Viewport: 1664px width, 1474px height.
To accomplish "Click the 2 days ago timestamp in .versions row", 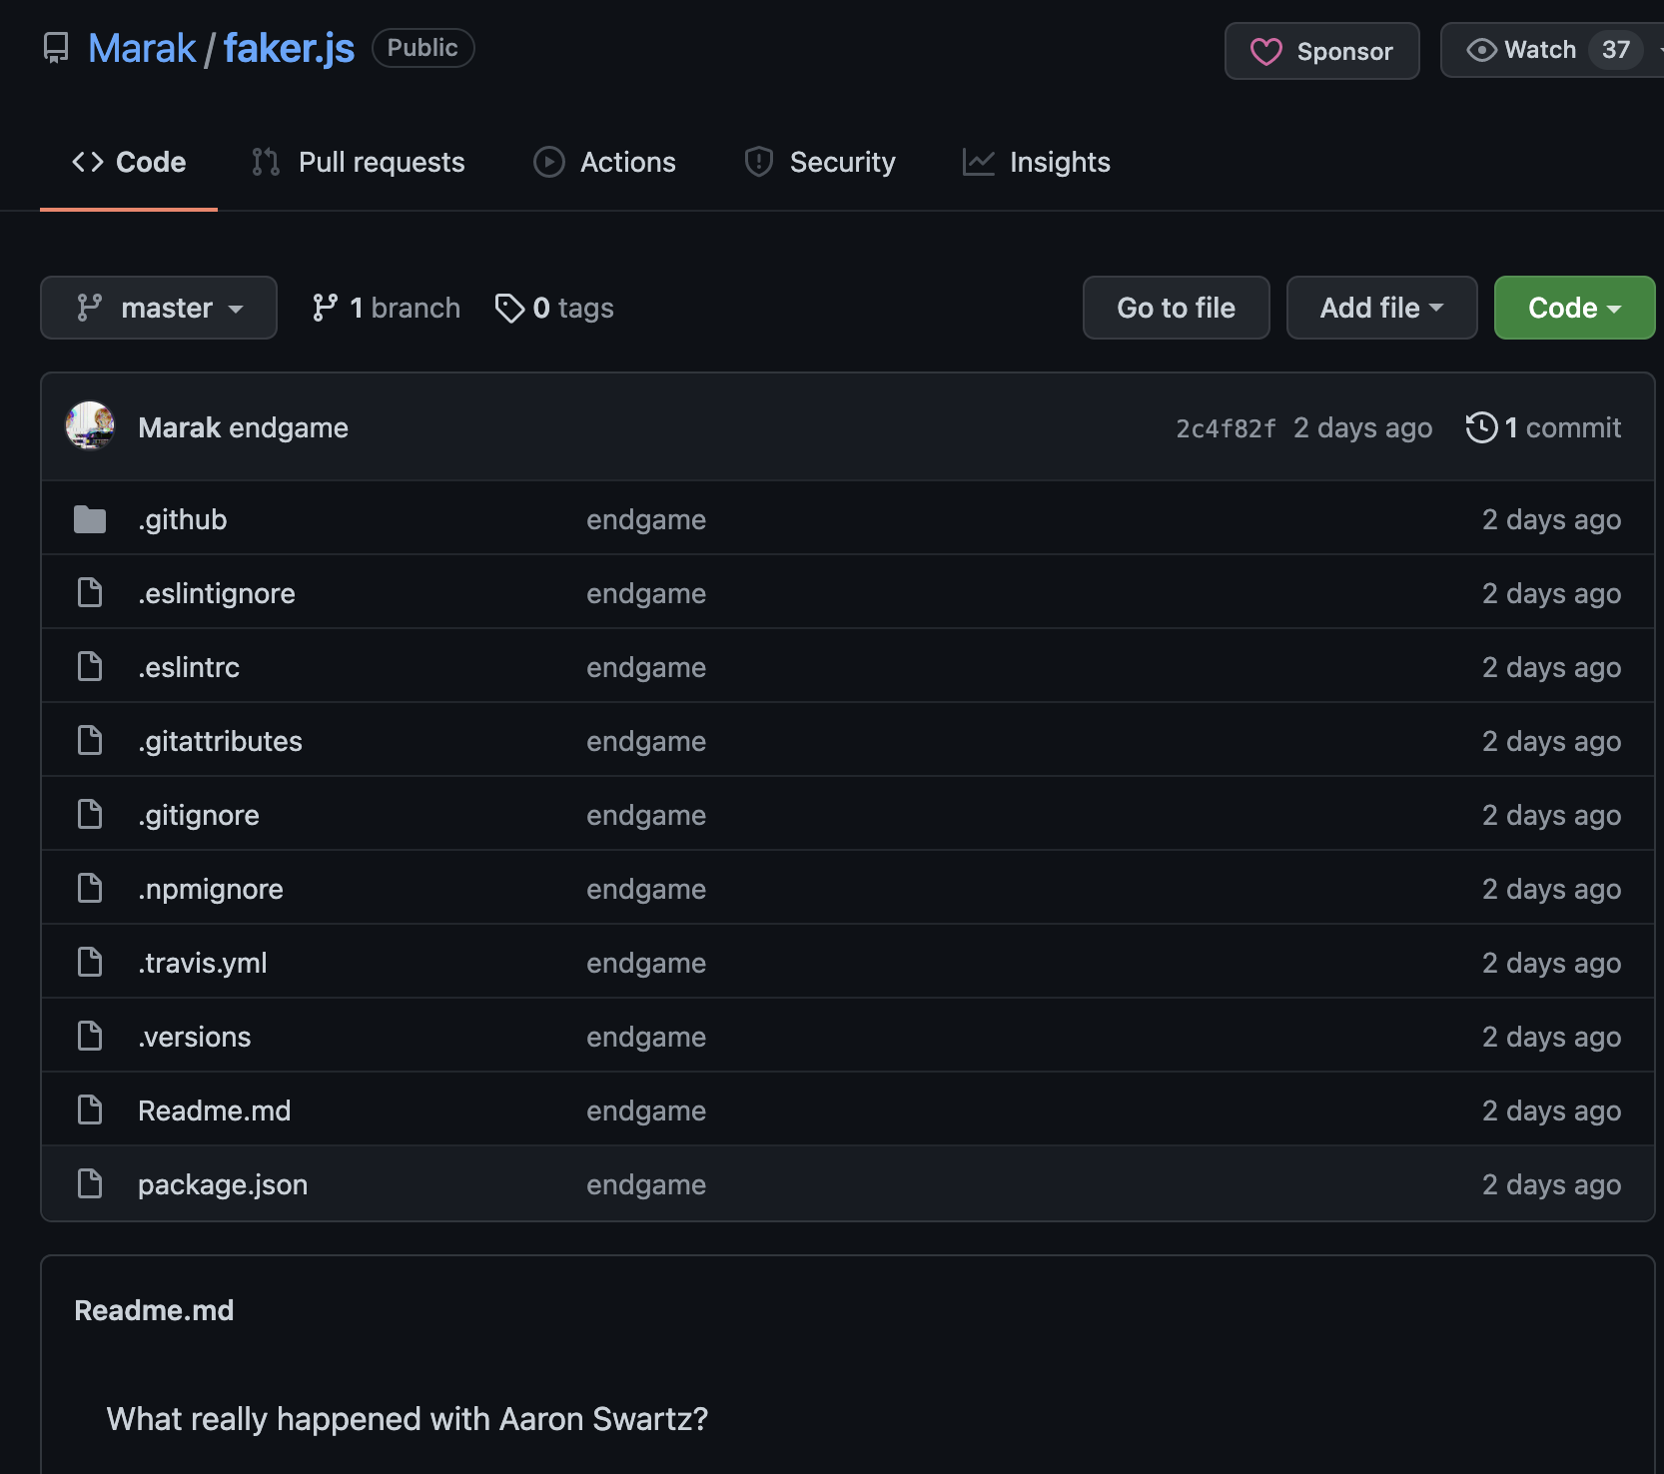I will click(x=1551, y=1037).
